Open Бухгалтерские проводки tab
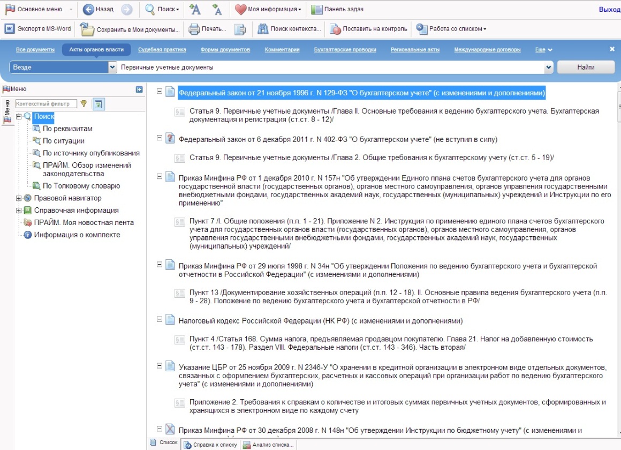 point(345,50)
